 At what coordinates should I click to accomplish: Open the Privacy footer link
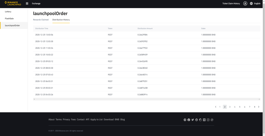[67, 119]
